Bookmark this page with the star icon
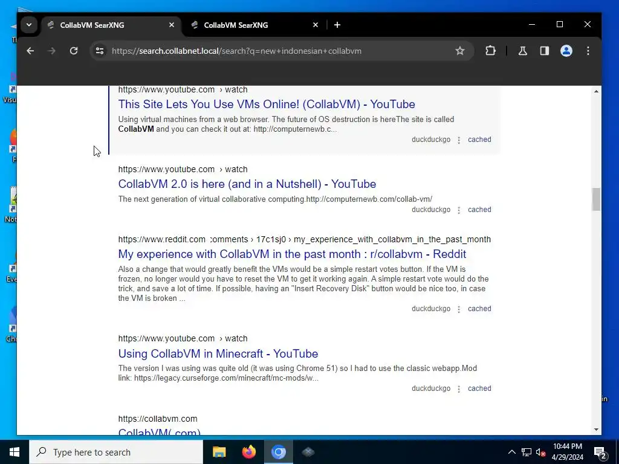619x464 pixels. [x=460, y=51]
